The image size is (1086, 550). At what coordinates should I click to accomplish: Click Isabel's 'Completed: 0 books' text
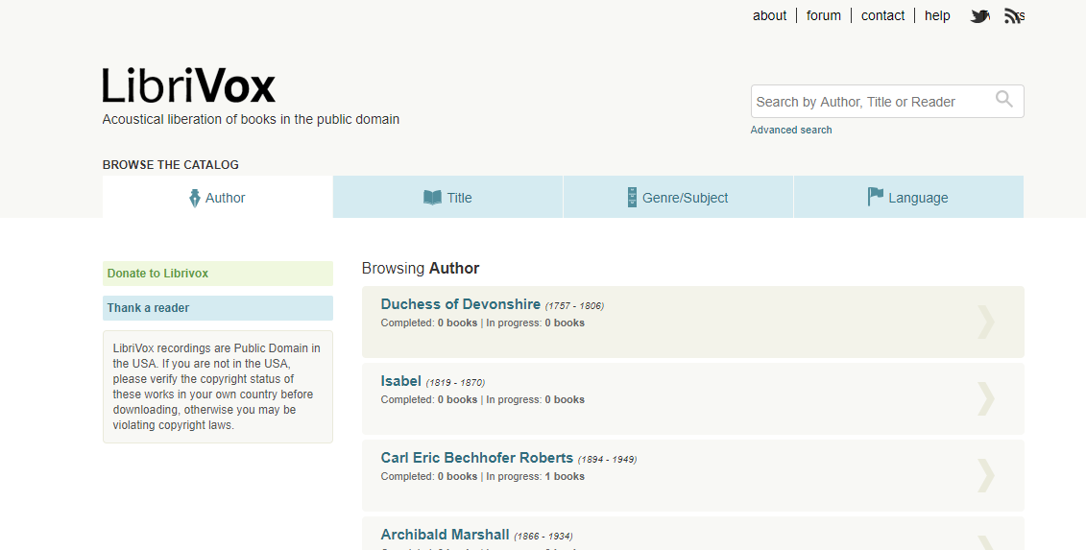click(428, 399)
